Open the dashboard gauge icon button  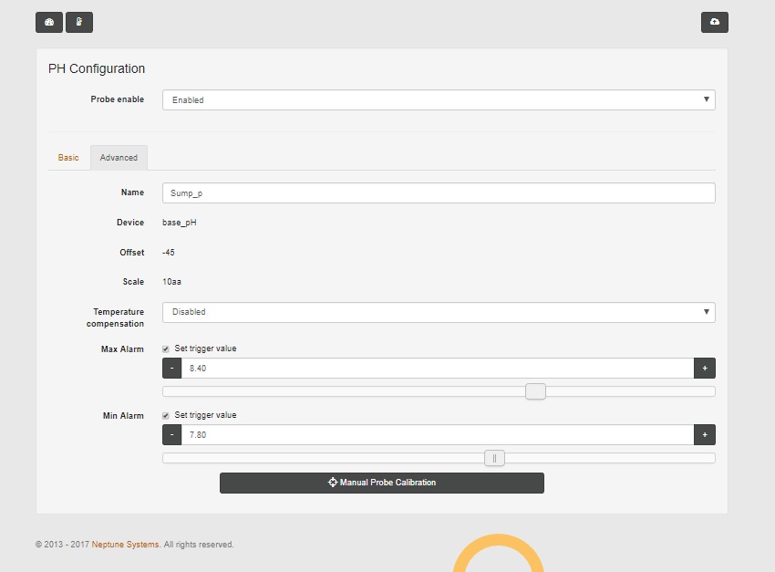click(x=49, y=22)
